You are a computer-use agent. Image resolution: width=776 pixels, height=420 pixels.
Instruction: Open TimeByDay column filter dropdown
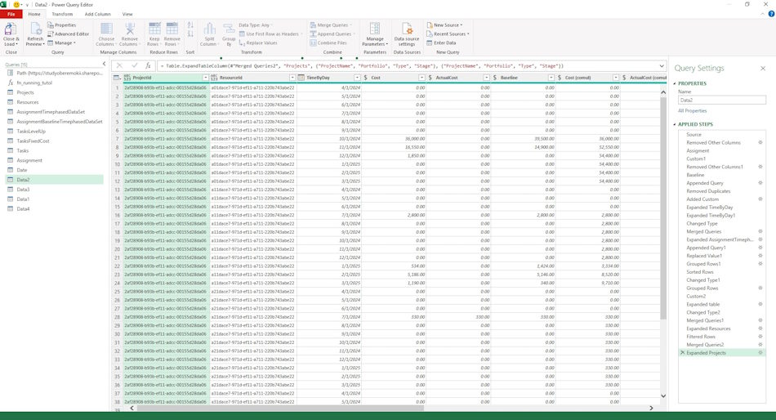pyautogui.click(x=357, y=78)
